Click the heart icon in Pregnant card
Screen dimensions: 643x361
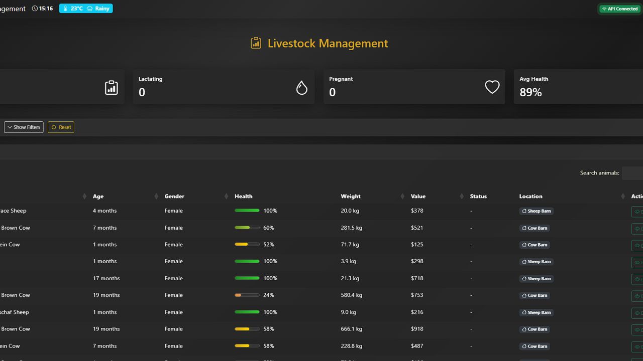(492, 87)
